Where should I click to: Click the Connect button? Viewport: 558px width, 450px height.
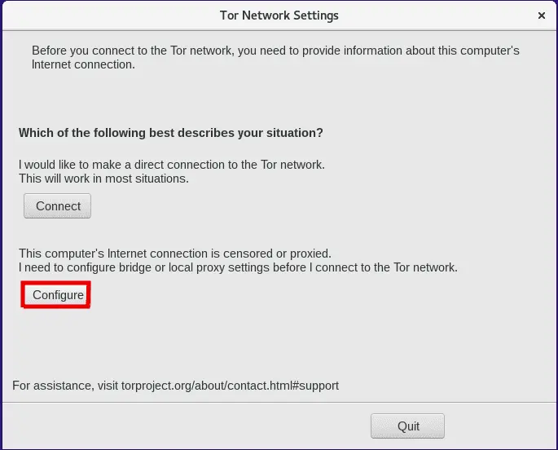[58, 206]
